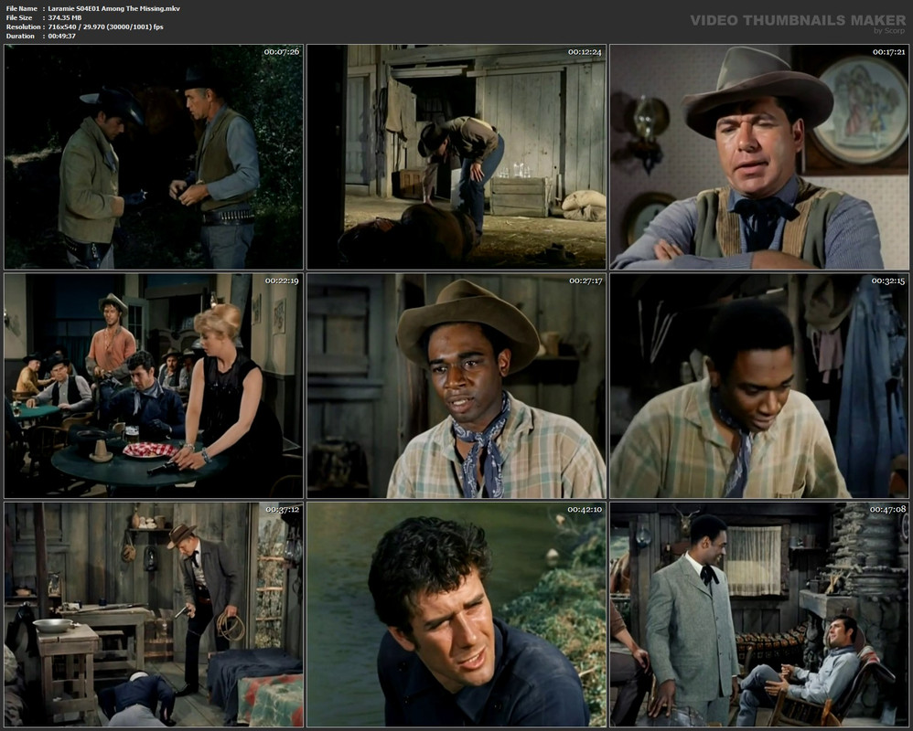Click the timestamp '00:22:19'
The image size is (913, 731).
tap(282, 281)
